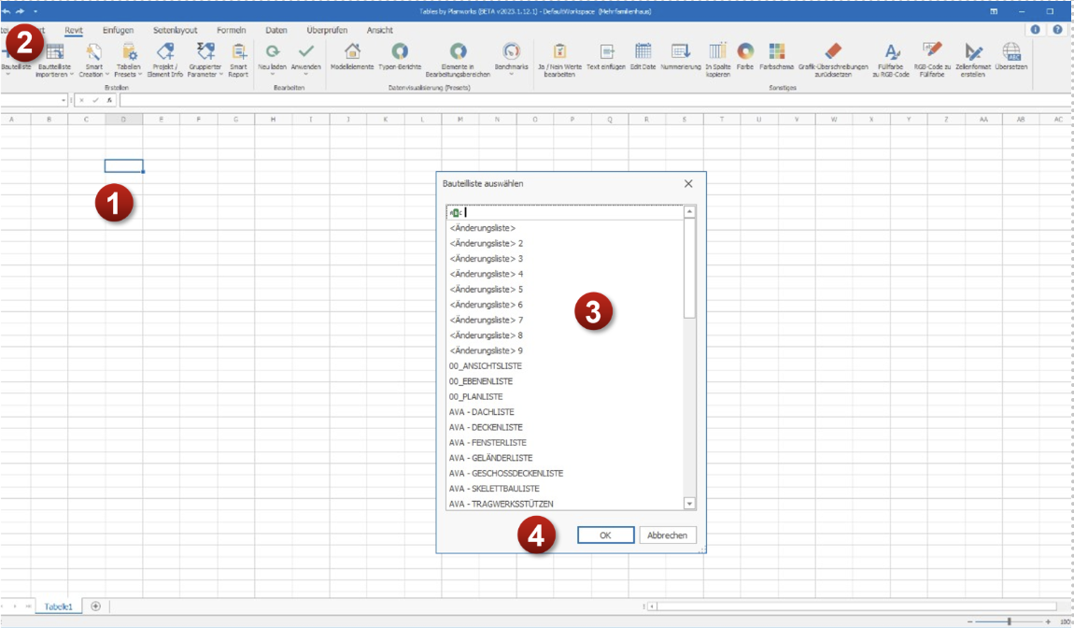The width and height of the screenshot is (1074, 628).
Task: Click the Nummerierung icon
Action: 680,51
